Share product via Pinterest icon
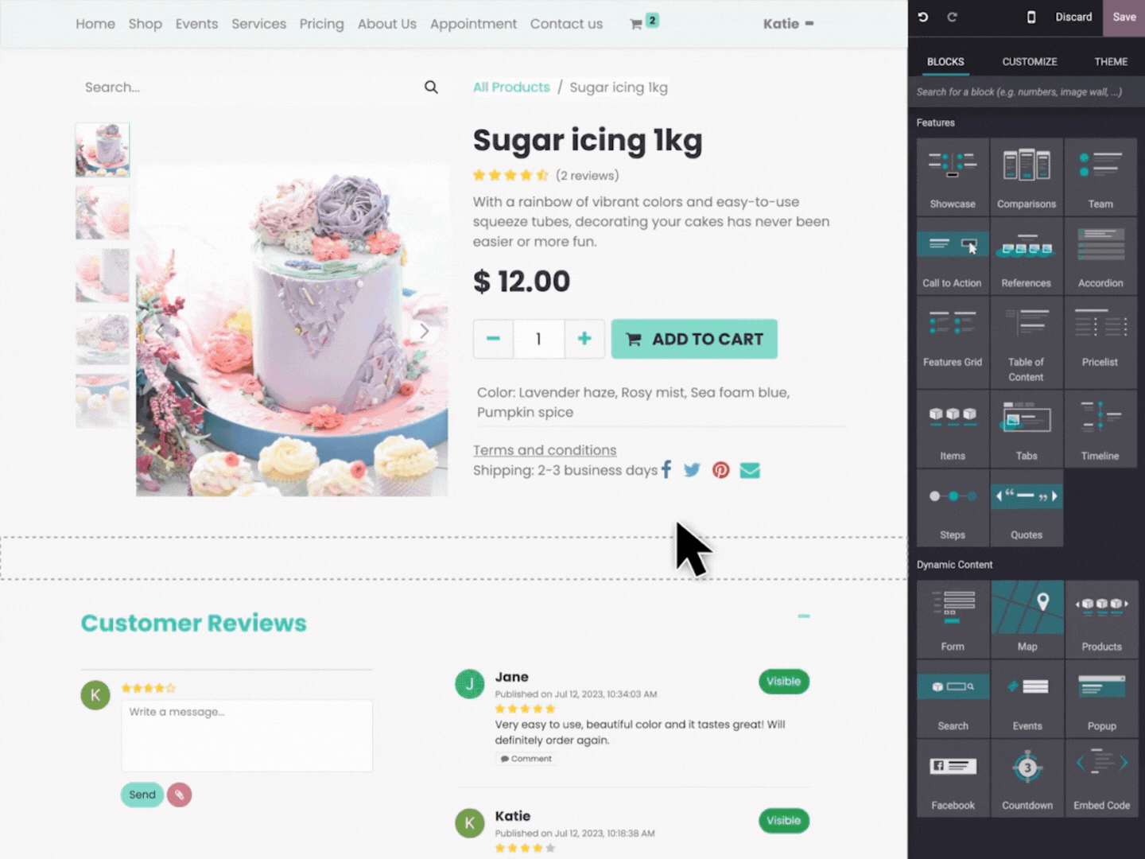 [x=720, y=470]
